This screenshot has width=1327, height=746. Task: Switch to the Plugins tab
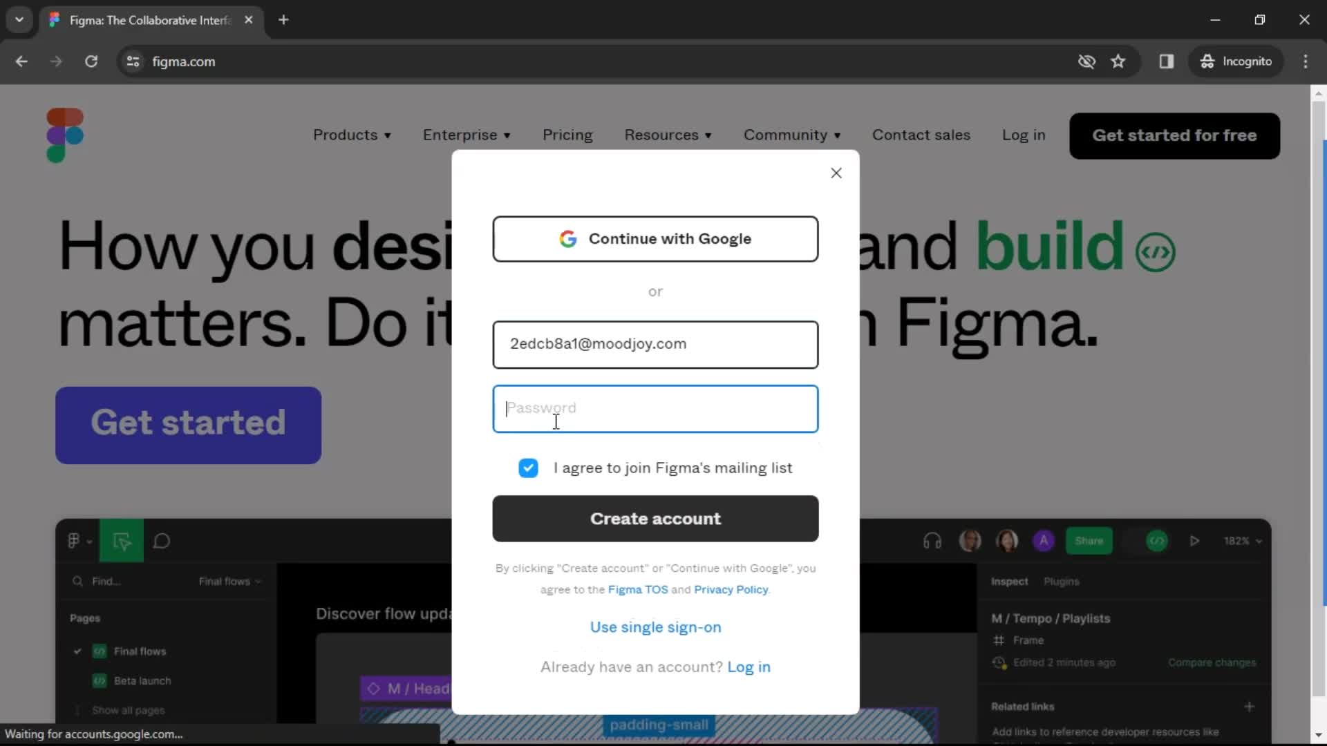[1062, 582]
